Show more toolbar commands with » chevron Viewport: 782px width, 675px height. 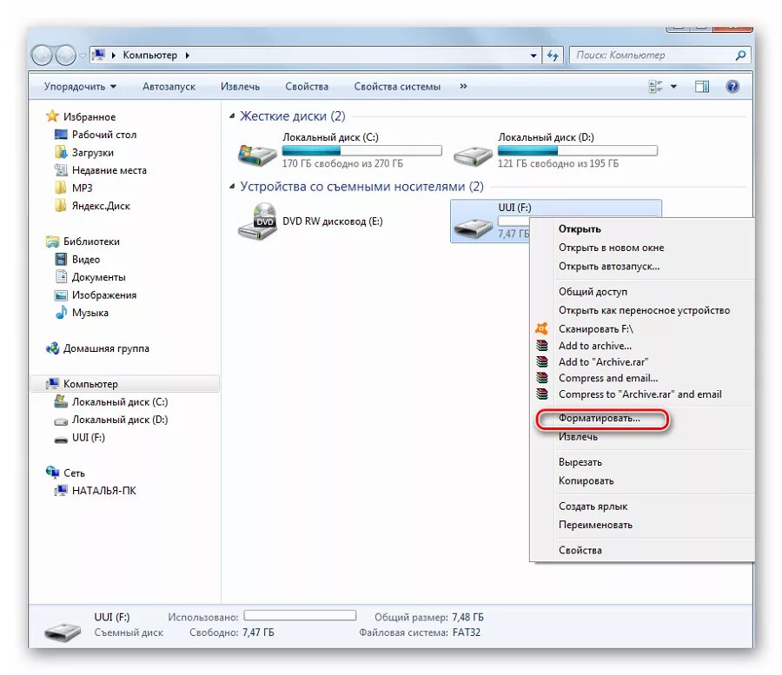pyautogui.click(x=463, y=86)
